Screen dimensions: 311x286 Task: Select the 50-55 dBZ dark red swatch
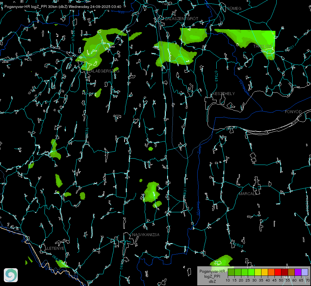(x=285, y=272)
